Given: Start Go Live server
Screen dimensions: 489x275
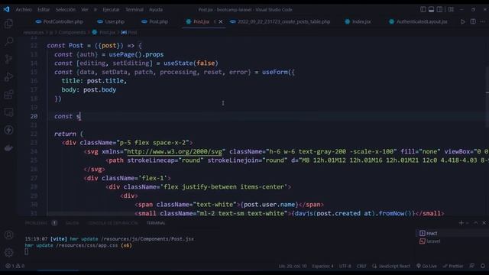Looking at the screenshot, I should (426, 266).
